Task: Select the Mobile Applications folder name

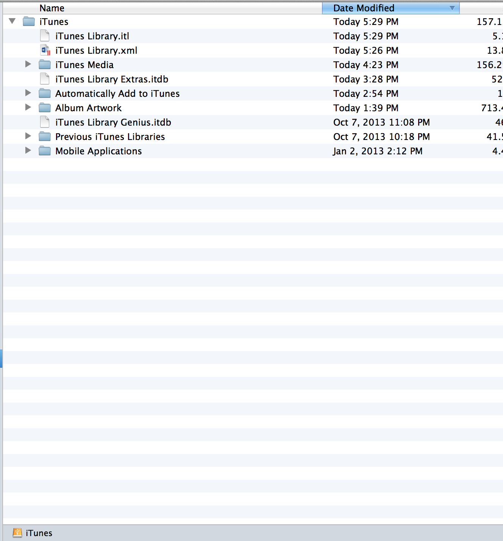Action: tap(98, 151)
